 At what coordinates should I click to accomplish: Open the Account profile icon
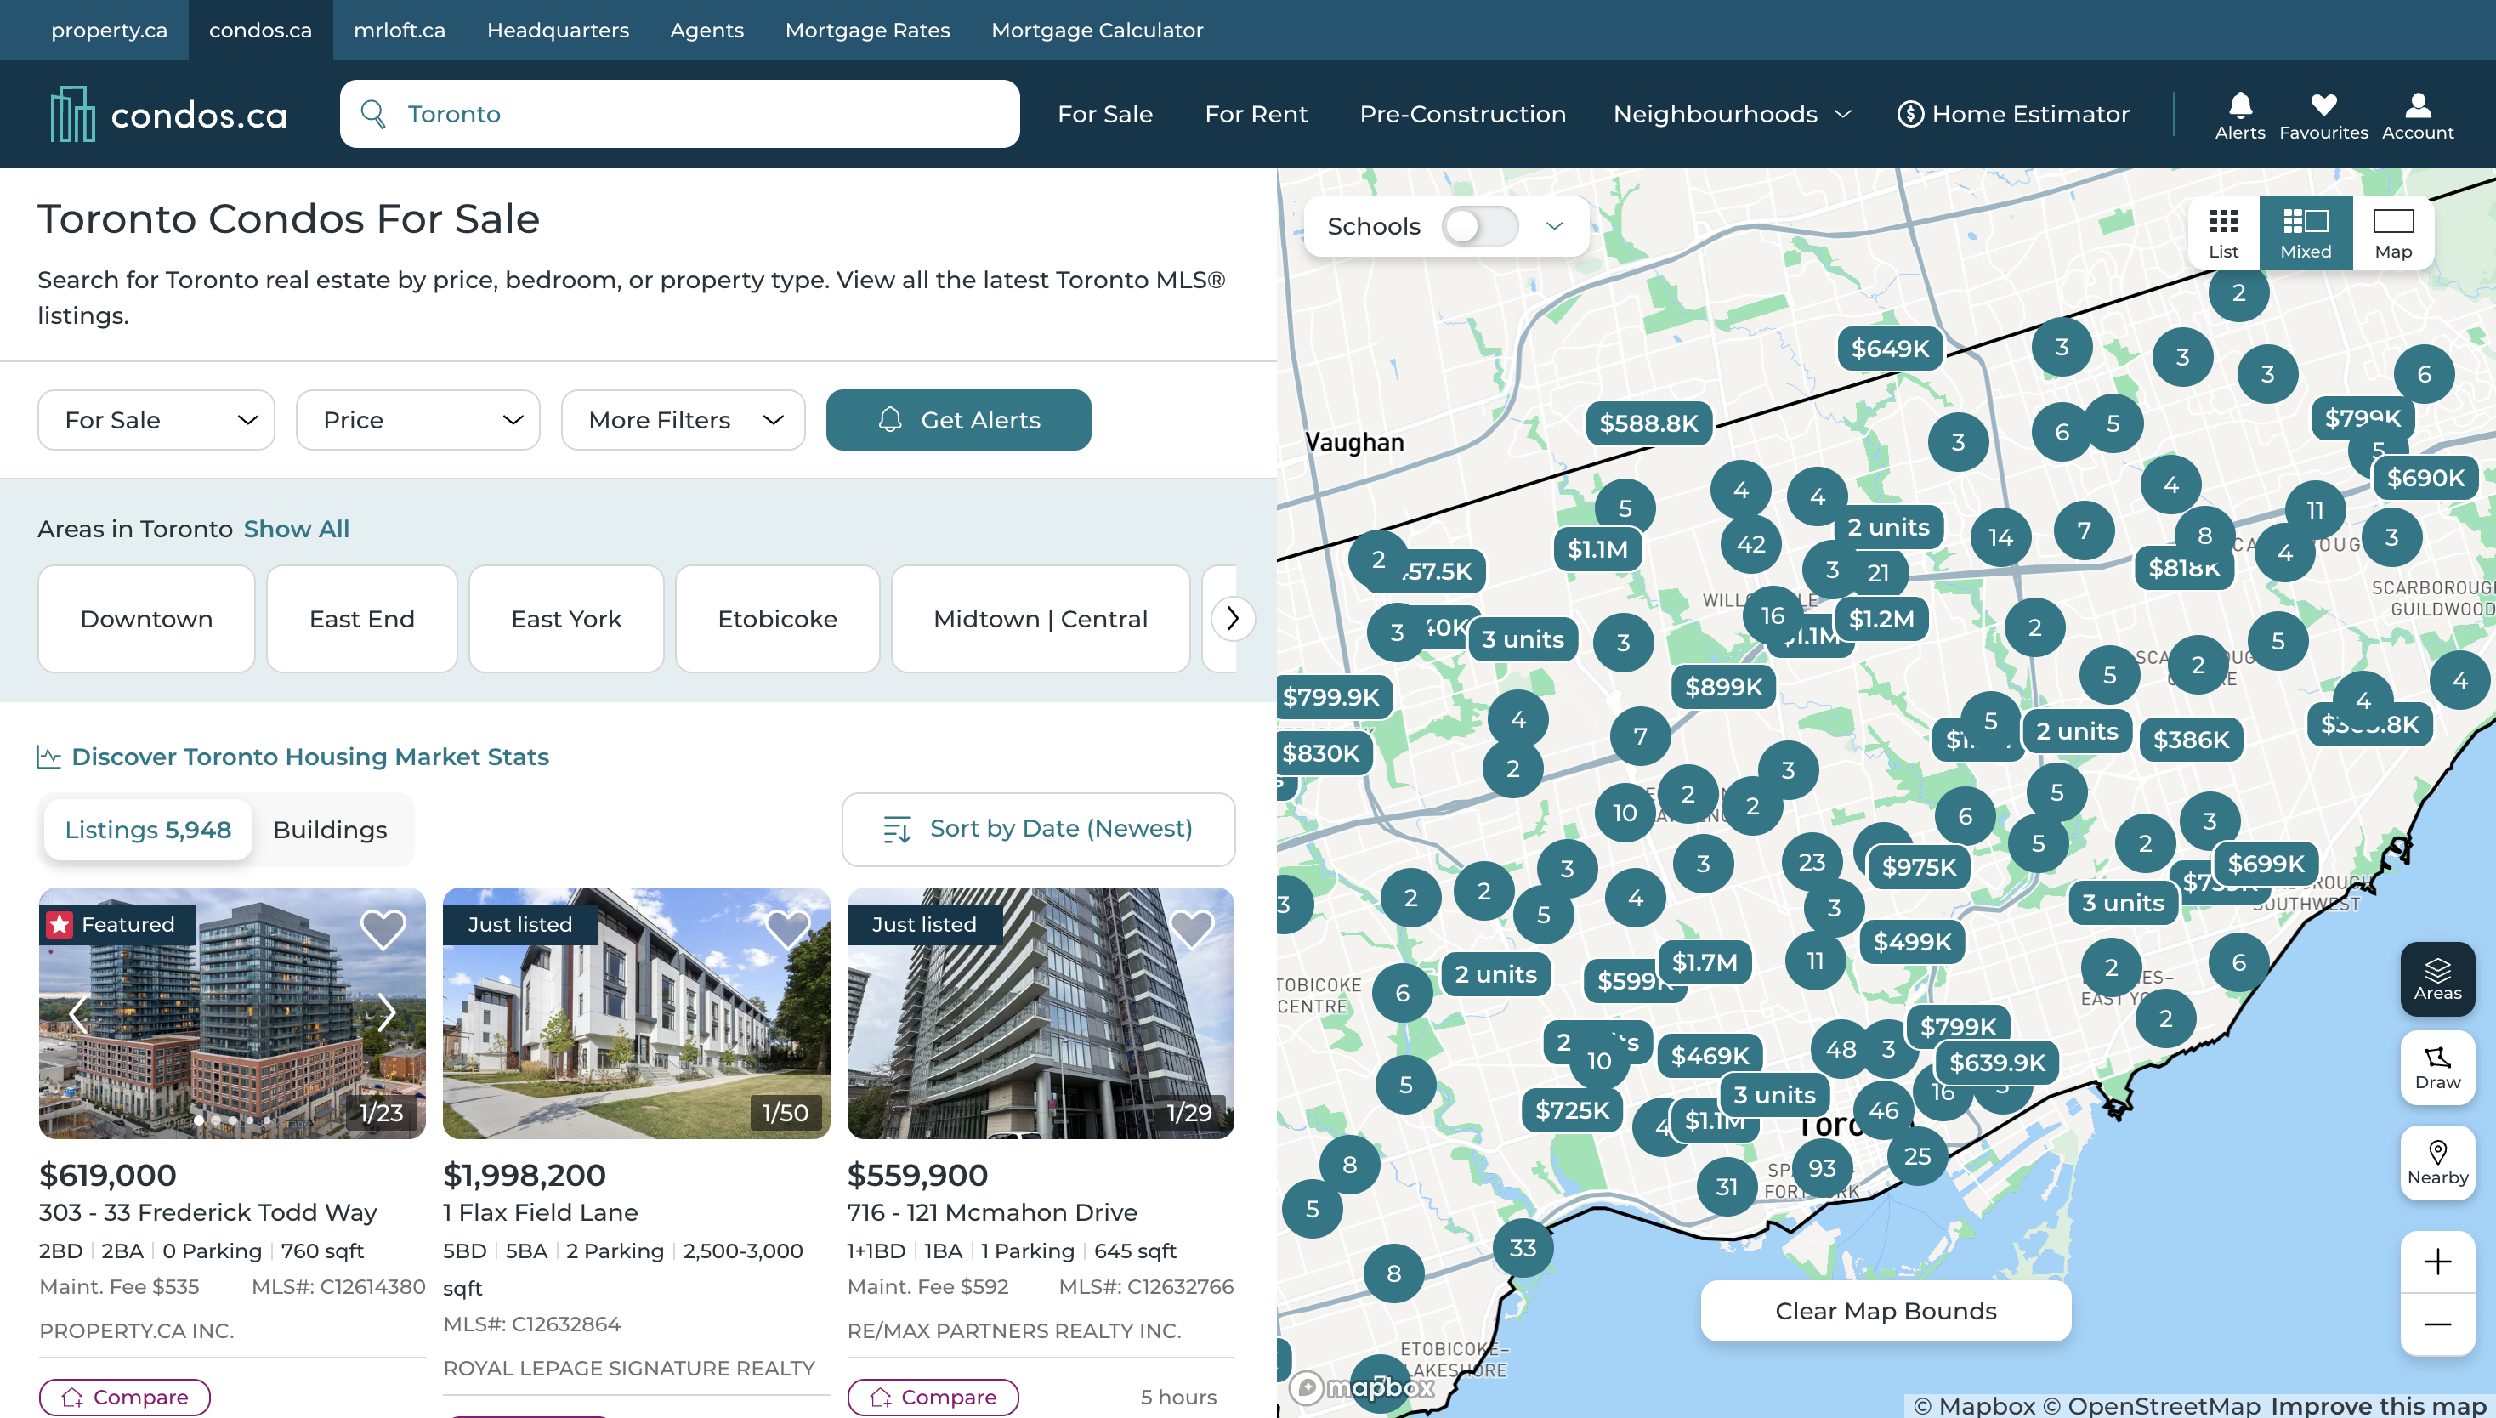coord(2417,114)
